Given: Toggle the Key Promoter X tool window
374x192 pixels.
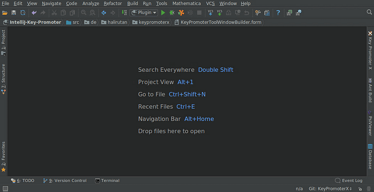Looking at the screenshot, I should 370,50.
